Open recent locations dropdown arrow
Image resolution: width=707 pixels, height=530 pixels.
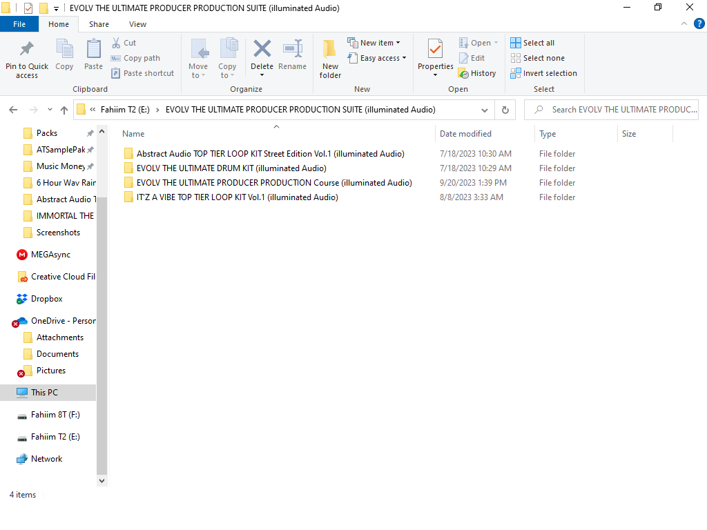click(50, 110)
